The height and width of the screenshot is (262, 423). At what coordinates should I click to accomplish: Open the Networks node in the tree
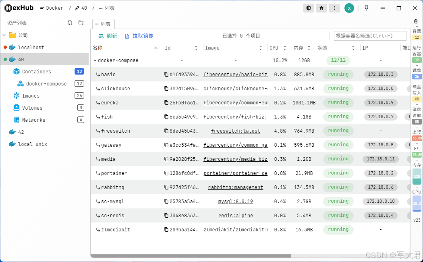tap(33, 120)
